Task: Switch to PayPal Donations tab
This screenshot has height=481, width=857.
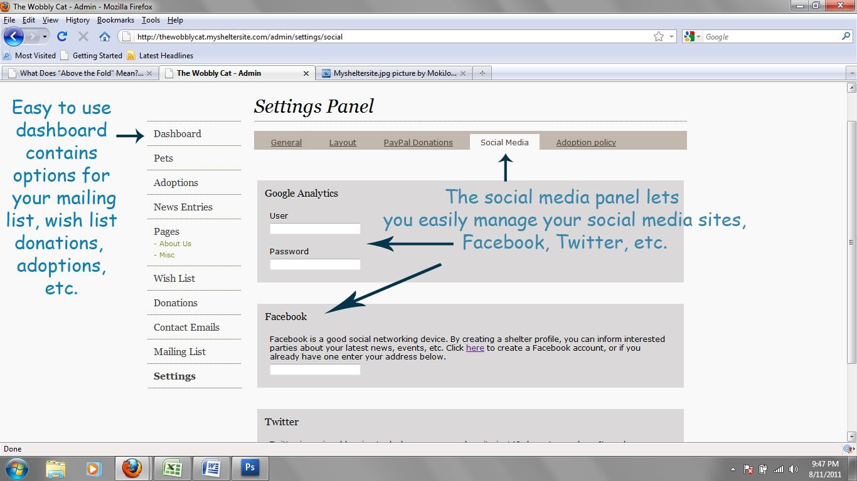Action: point(418,142)
